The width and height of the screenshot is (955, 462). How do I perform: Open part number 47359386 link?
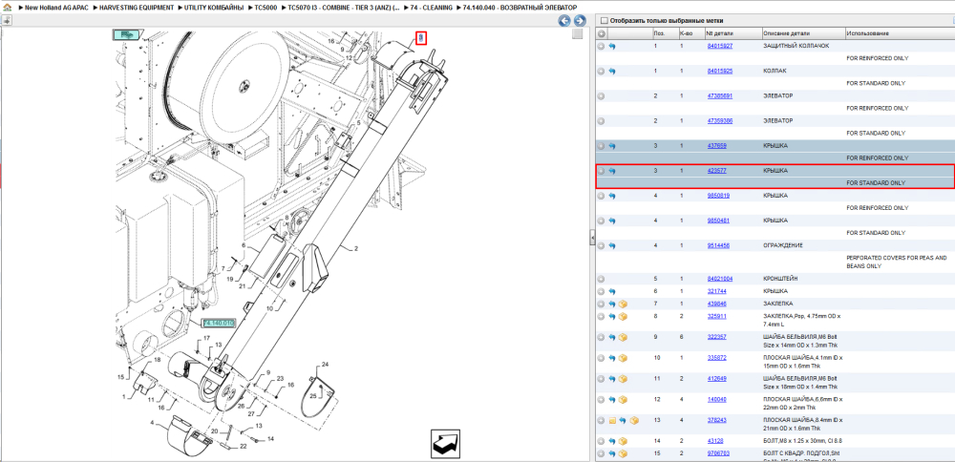click(719, 120)
